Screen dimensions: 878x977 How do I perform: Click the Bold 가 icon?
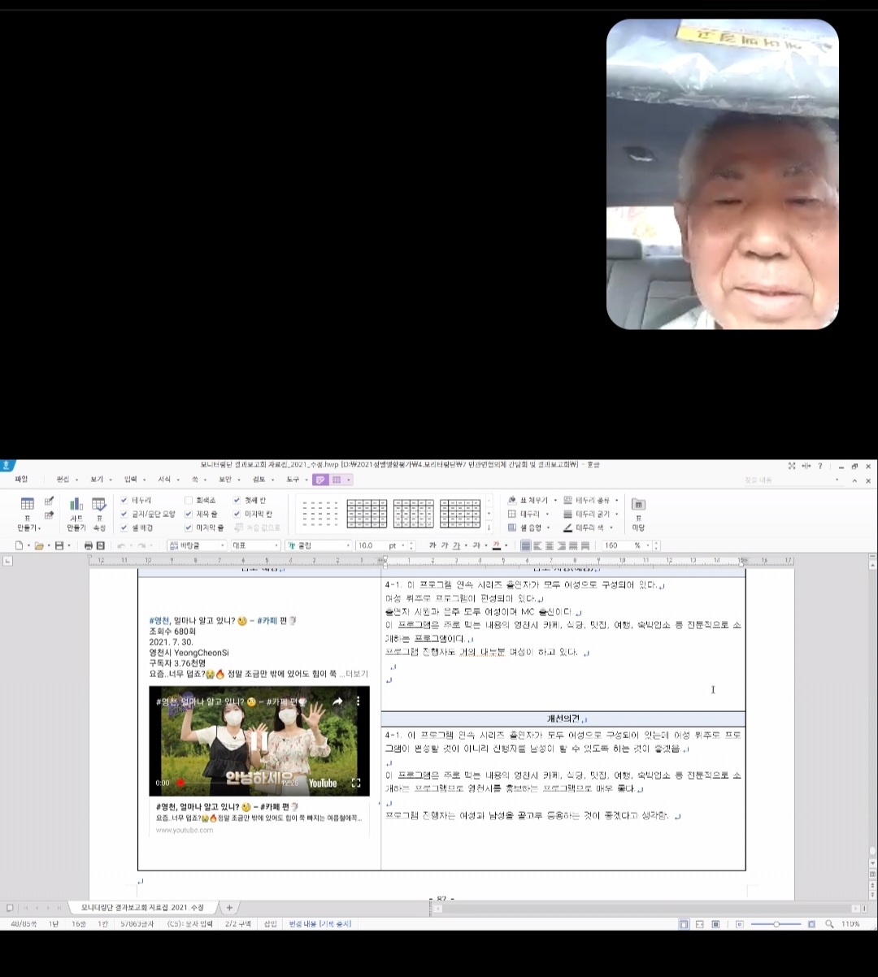pyautogui.click(x=432, y=545)
